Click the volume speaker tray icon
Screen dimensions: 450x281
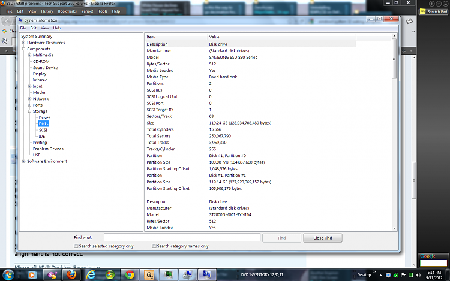pyautogui.click(x=418, y=275)
